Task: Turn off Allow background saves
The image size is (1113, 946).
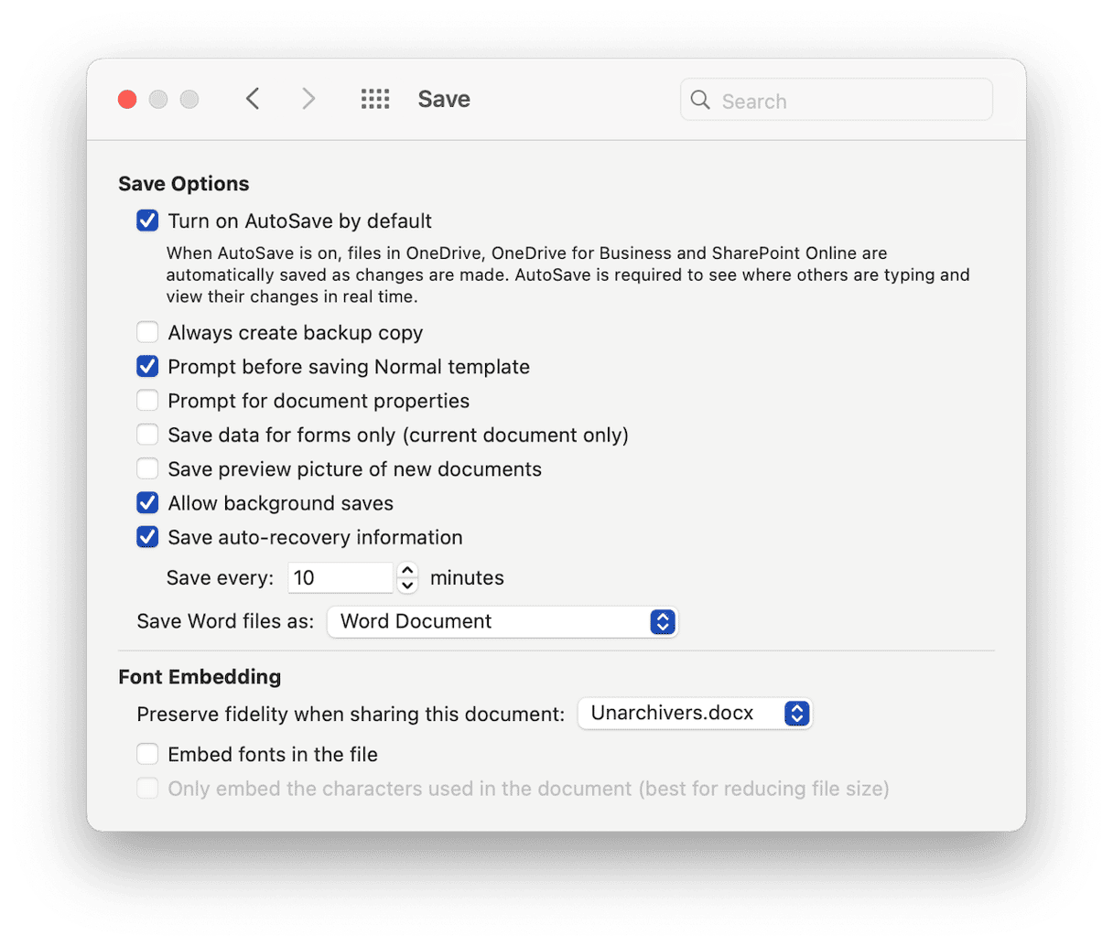Action: (x=147, y=503)
